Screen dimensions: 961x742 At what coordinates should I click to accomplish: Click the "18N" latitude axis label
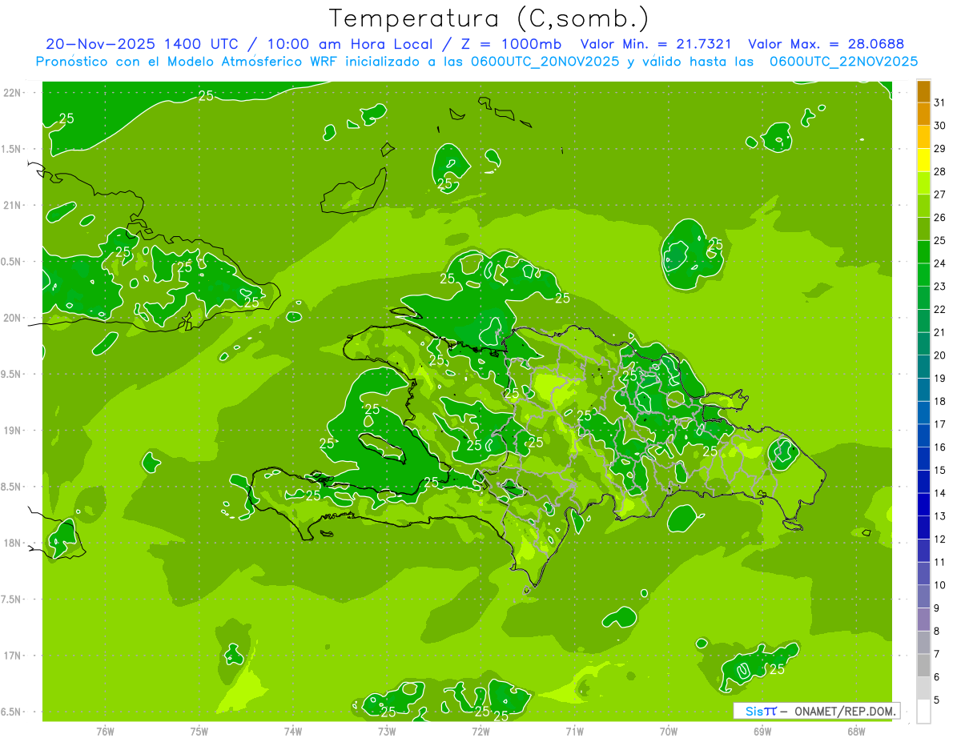click(x=14, y=543)
